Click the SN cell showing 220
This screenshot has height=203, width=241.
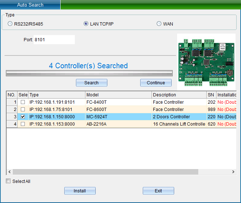211,116
